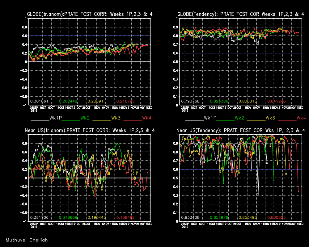Select the yellow value 0.190443

(97, 217)
